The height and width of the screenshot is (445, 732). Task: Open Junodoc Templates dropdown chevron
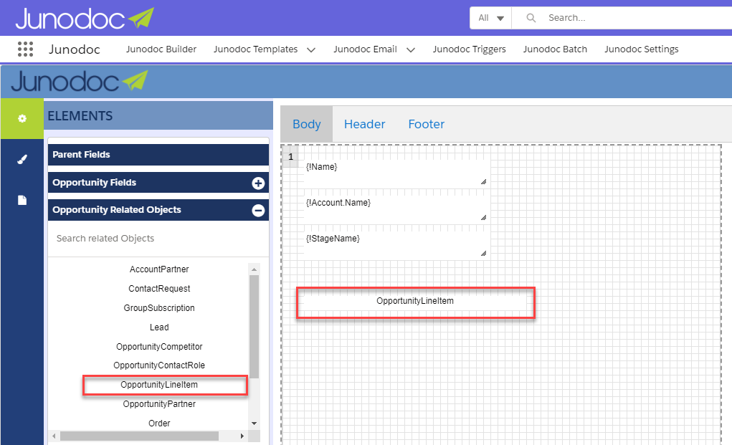tap(311, 49)
